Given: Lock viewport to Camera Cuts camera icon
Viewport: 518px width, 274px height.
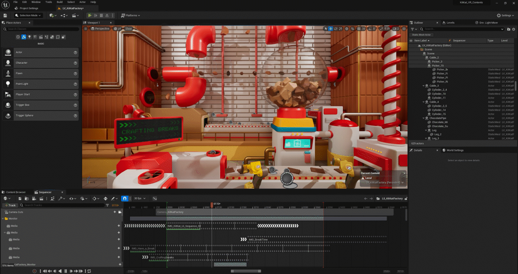Looking at the screenshot, I should point(120,212).
